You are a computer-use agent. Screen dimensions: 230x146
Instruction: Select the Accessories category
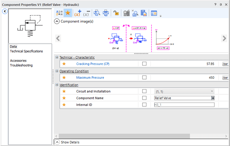(x=18, y=61)
